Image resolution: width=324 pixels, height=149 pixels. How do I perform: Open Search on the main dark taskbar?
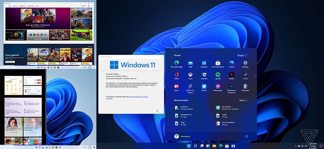coord(195,146)
